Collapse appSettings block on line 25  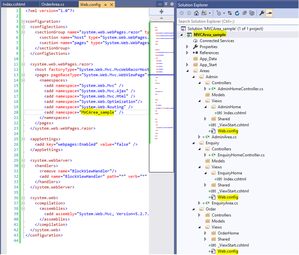(x=23, y=139)
